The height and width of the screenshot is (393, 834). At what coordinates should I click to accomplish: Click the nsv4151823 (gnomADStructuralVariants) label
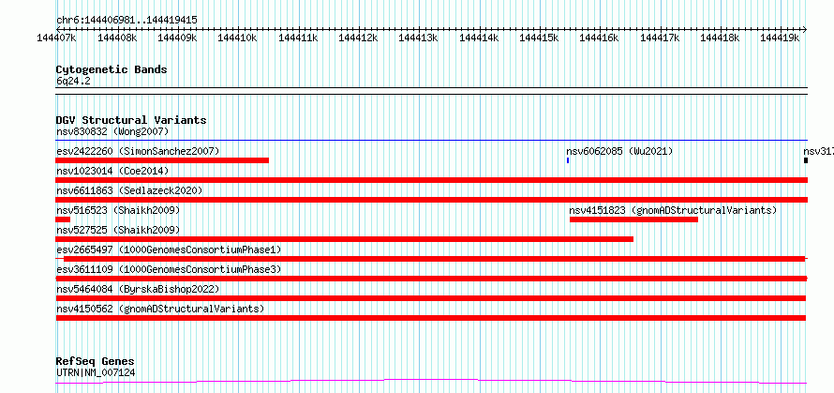(673, 210)
